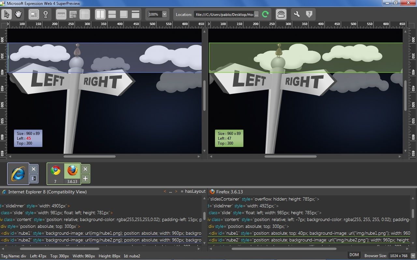Click the Firefox 3.6.13 DOM panel header
Viewport: 417px width, 260px height.
(x=229, y=192)
